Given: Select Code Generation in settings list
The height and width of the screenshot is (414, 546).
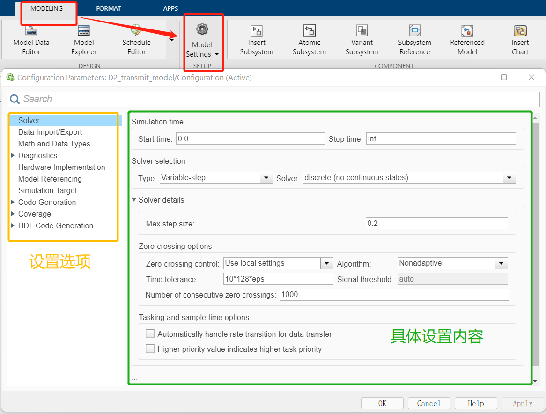Looking at the screenshot, I should pyautogui.click(x=47, y=202).
